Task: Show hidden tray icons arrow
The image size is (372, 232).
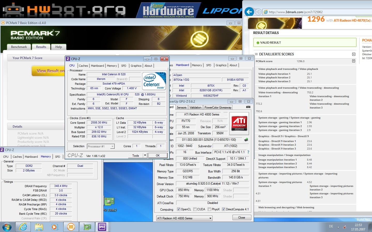Action: 338,227
